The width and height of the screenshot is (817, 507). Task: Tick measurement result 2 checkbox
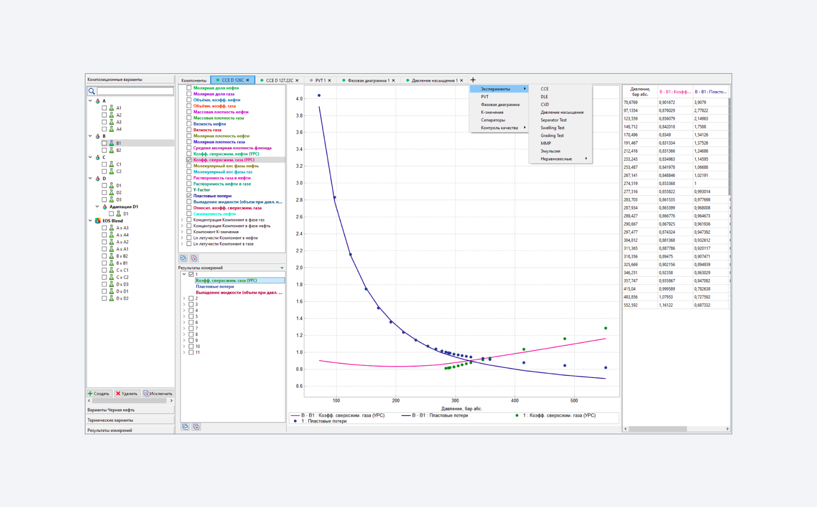191,299
